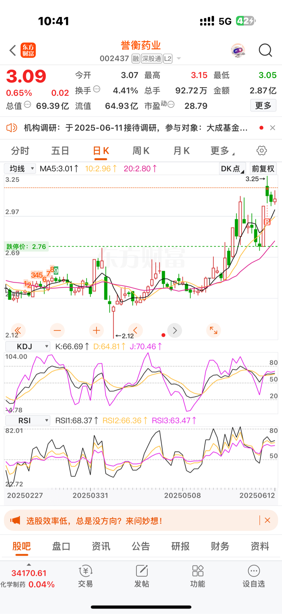Viewport: 282px width, 614px height.
Task: Open the 财务 tab
Action: (220, 546)
